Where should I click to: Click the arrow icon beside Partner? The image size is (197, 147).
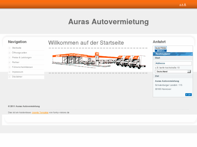point(9,62)
